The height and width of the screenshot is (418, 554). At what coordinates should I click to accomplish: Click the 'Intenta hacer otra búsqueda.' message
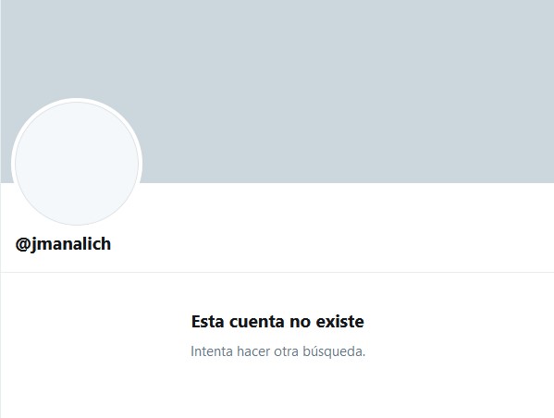point(277,351)
